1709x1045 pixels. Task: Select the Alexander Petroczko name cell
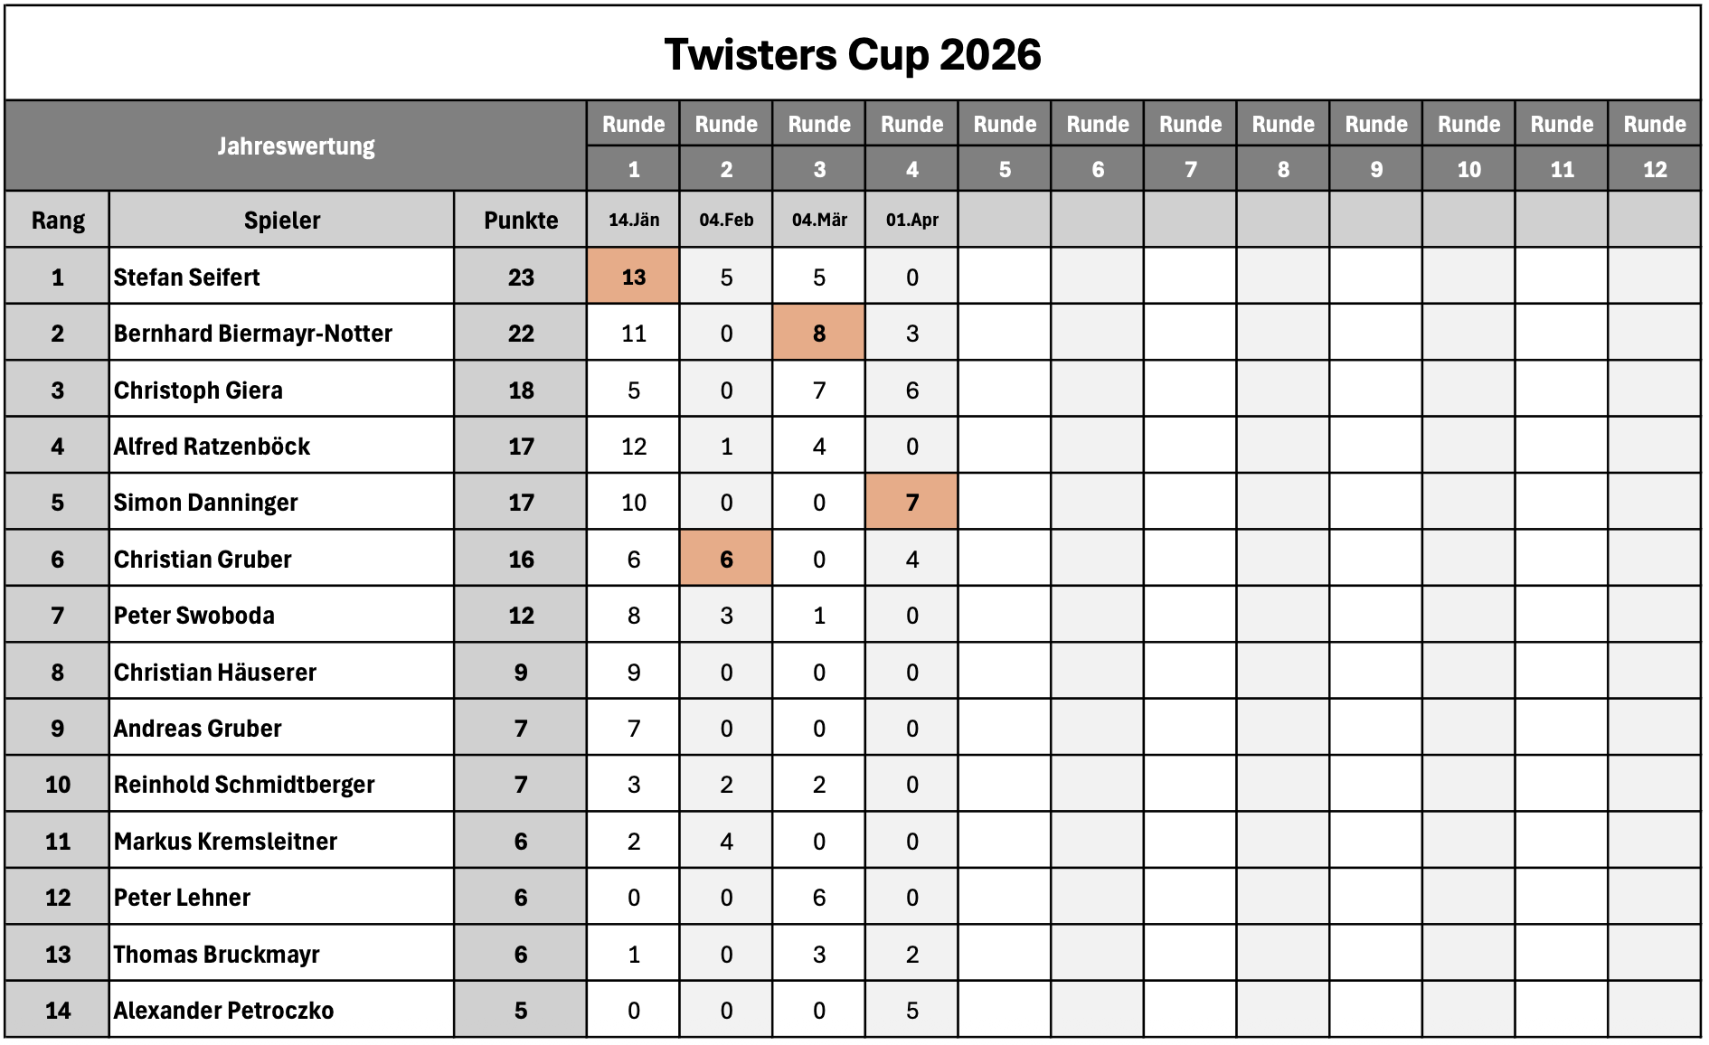281,1011
